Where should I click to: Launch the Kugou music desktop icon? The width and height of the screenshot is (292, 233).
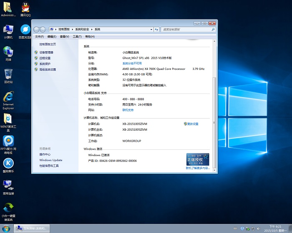(x=8, y=165)
